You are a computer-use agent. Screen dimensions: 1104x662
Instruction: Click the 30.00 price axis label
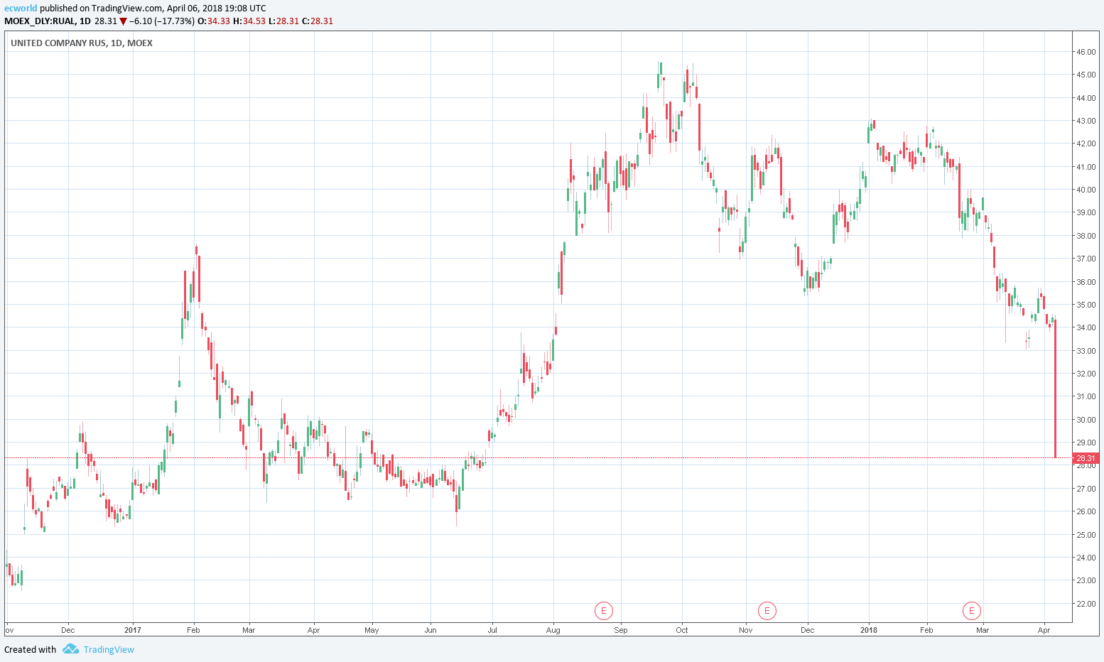coord(1086,420)
